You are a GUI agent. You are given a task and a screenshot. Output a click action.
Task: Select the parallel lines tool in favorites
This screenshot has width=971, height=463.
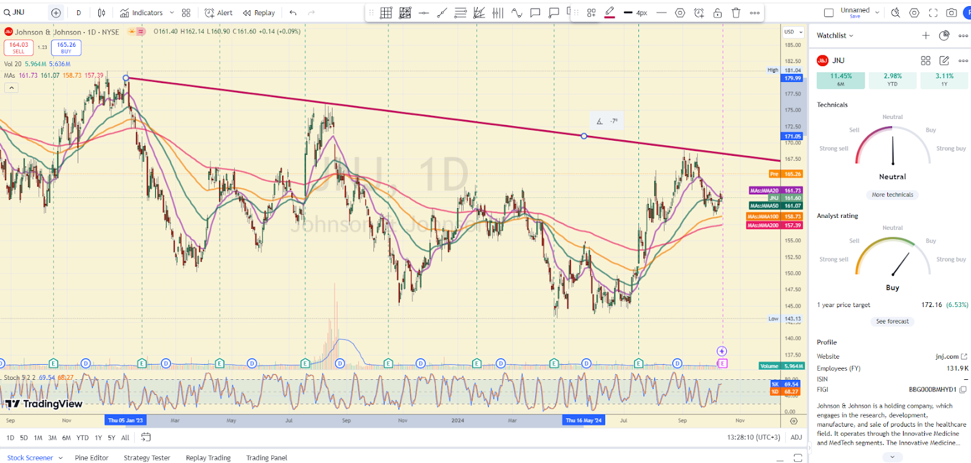click(461, 13)
